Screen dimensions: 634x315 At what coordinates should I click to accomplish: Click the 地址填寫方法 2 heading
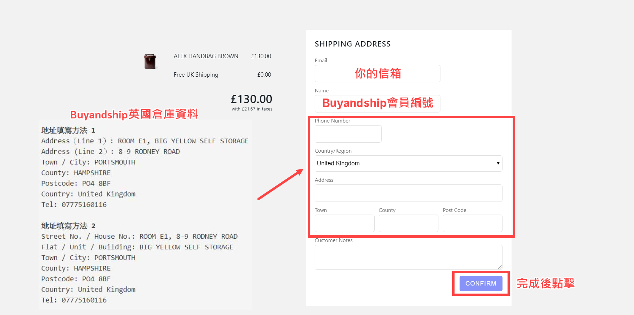(x=68, y=226)
